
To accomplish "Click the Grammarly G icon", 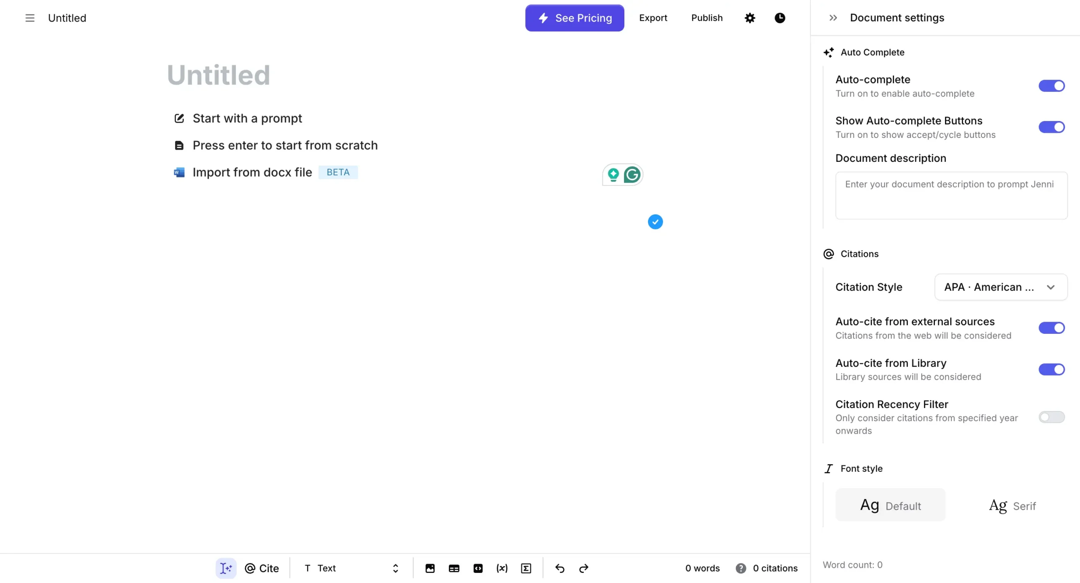I will pyautogui.click(x=632, y=175).
